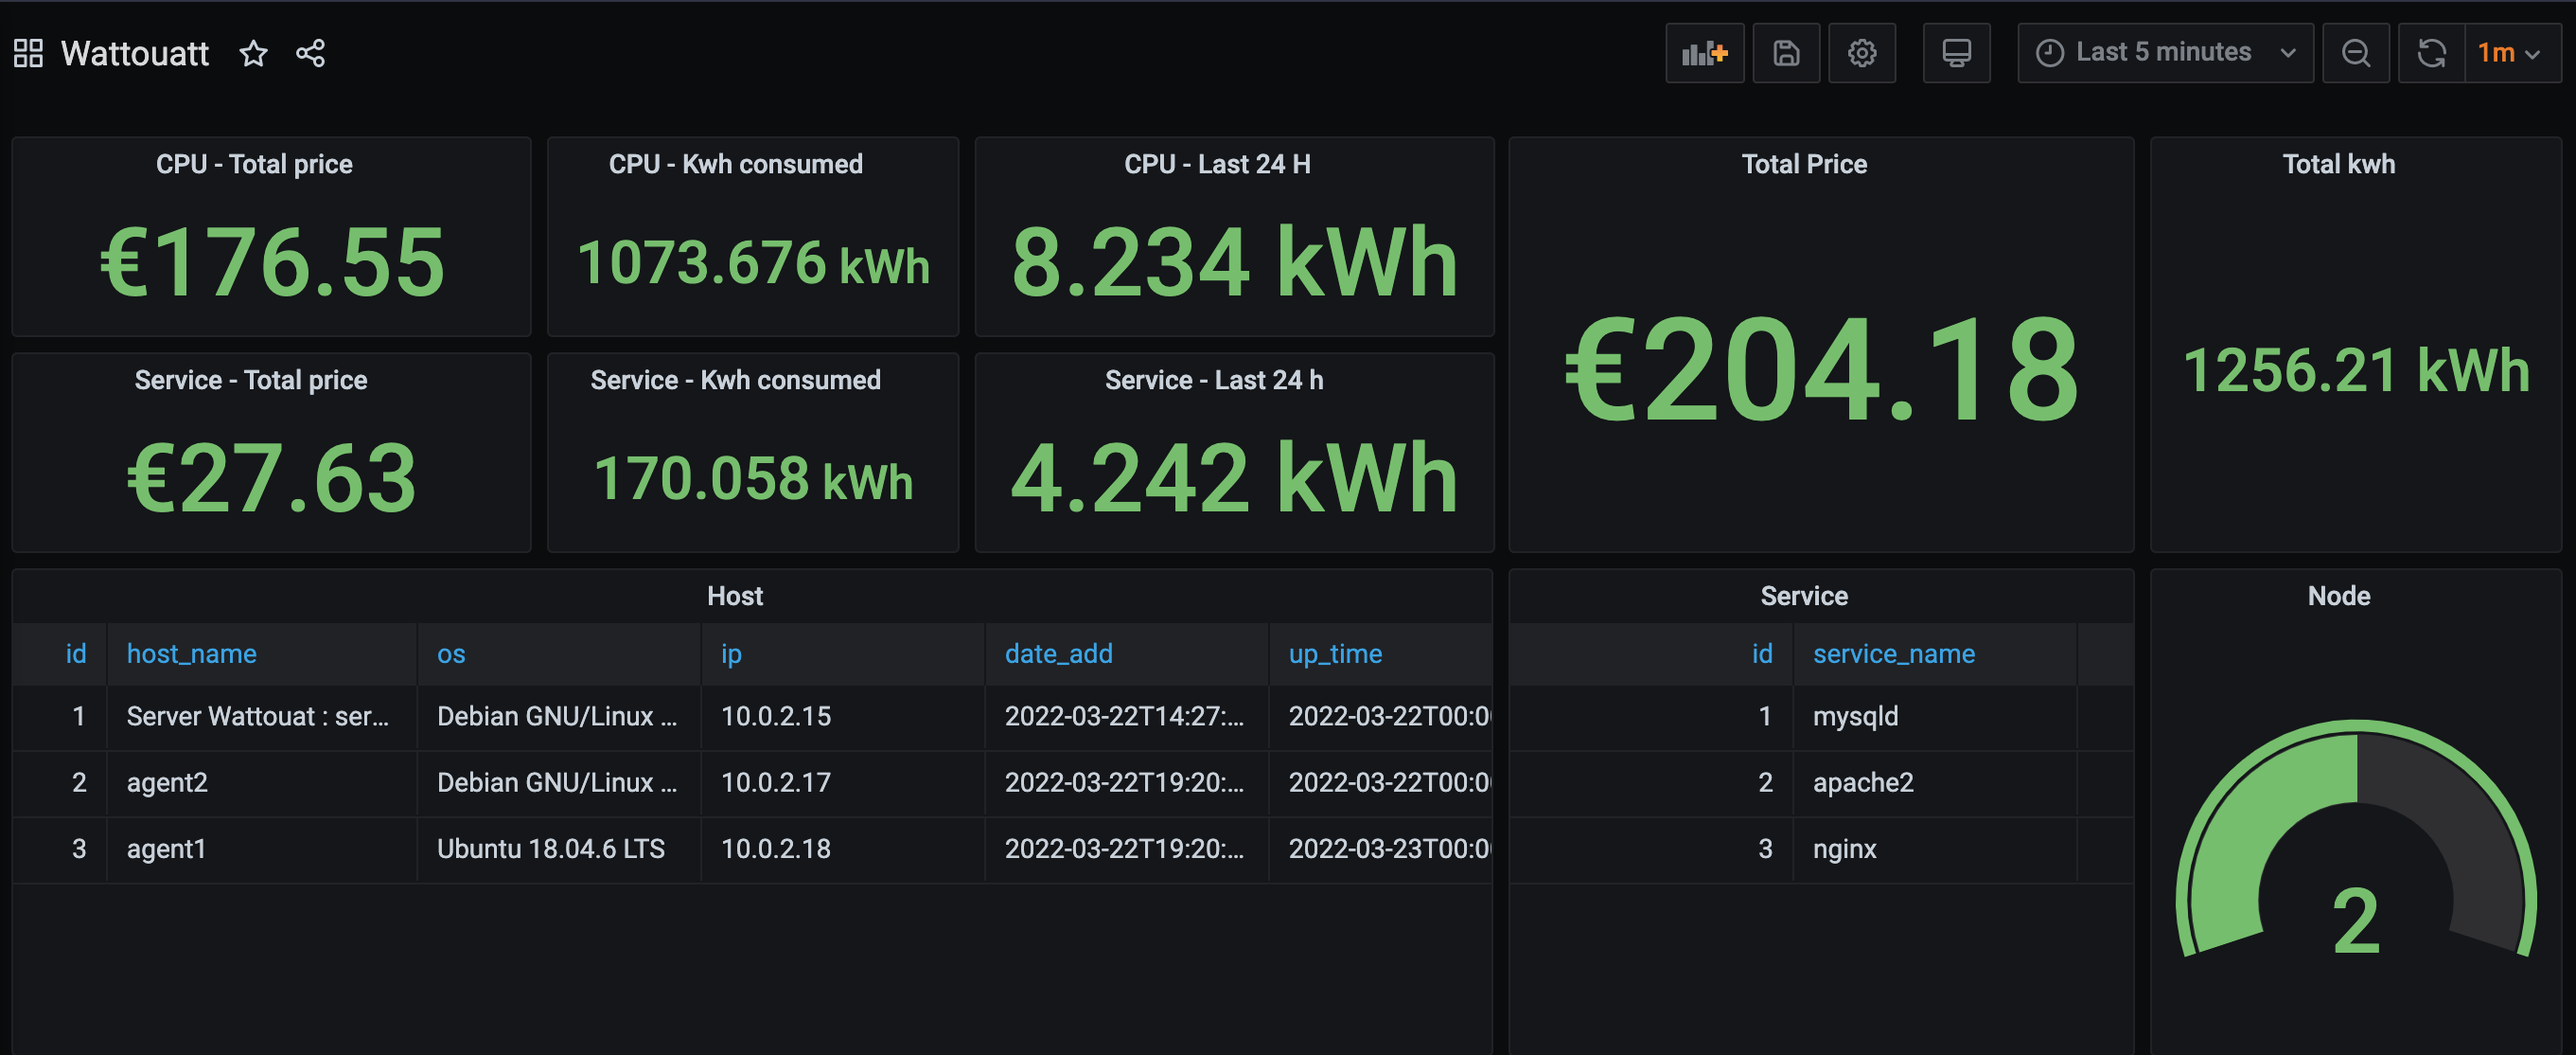The height and width of the screenshot is (1055, 2576).
Task: Refresh the dashboard now
Action: (2430, 53)
